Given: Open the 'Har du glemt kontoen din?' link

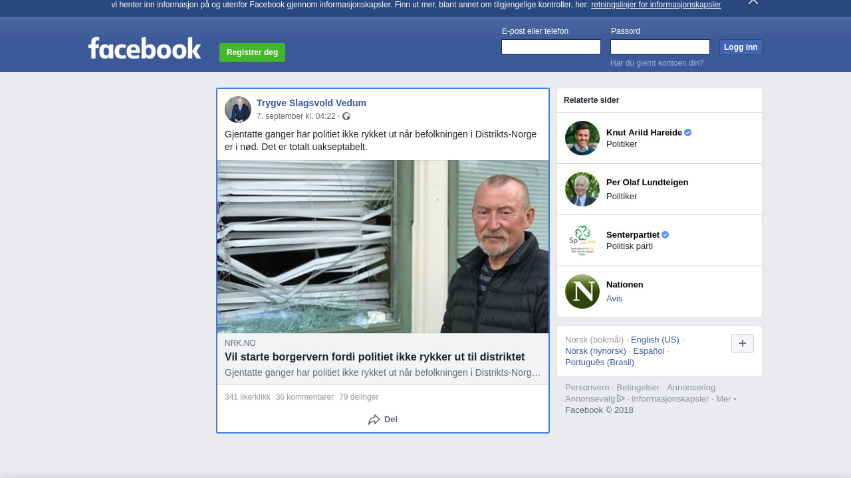Looking at the screenshot, I should tap(657, 63).
